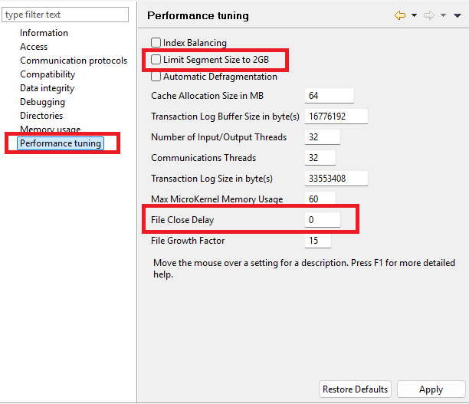Enable the Index Balancing checkbox
This screenshot has width=469, height=404.
click(x=156, y=43)
